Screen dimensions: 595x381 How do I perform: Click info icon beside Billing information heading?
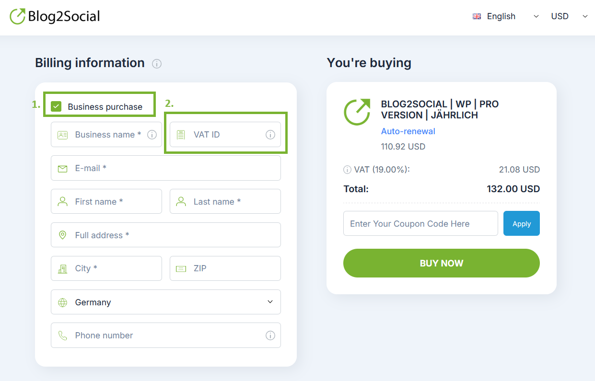(x=157, y=63)
